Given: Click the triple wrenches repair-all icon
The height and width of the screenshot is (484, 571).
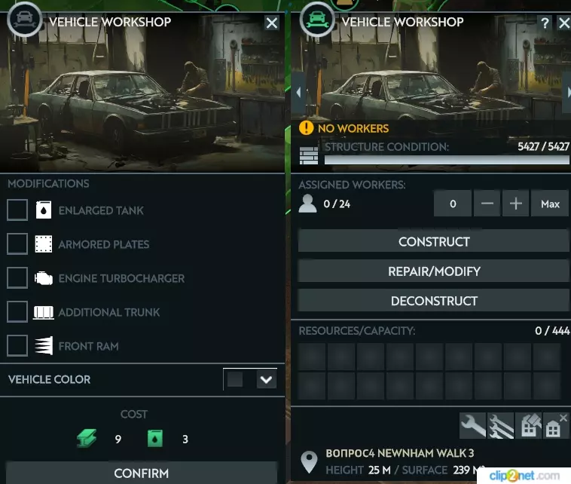Looking at the screenshot, I should (x=501, y=426).
